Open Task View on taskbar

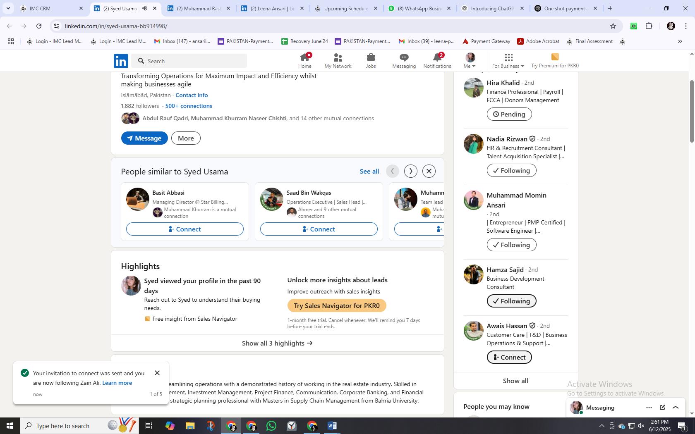click(149, 426)
